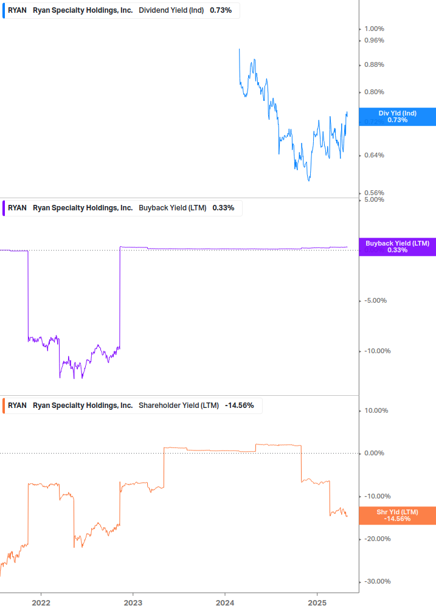Image resolution: width=436 pixels, height=611 pixels.
Task: Click the 0.80% tick on the dividend yield axis
Action: (x=374, y=92)
